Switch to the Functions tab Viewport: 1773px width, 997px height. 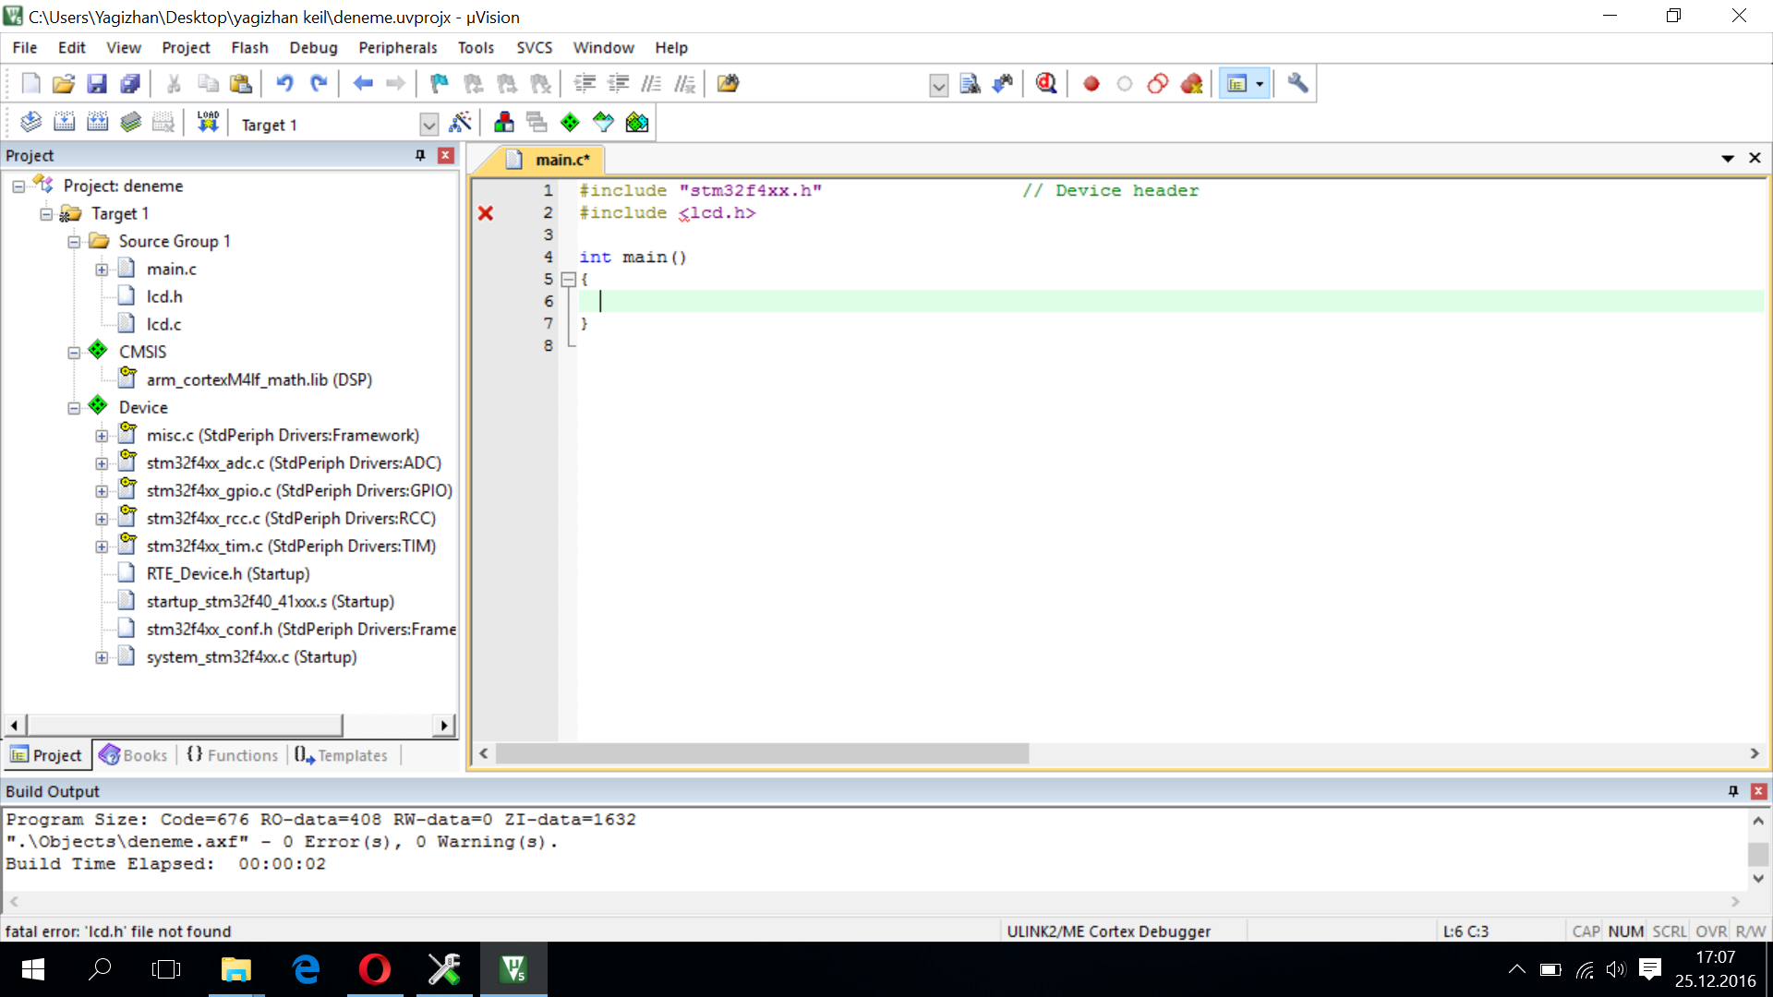pyautogui.click(x=233, y=755)
